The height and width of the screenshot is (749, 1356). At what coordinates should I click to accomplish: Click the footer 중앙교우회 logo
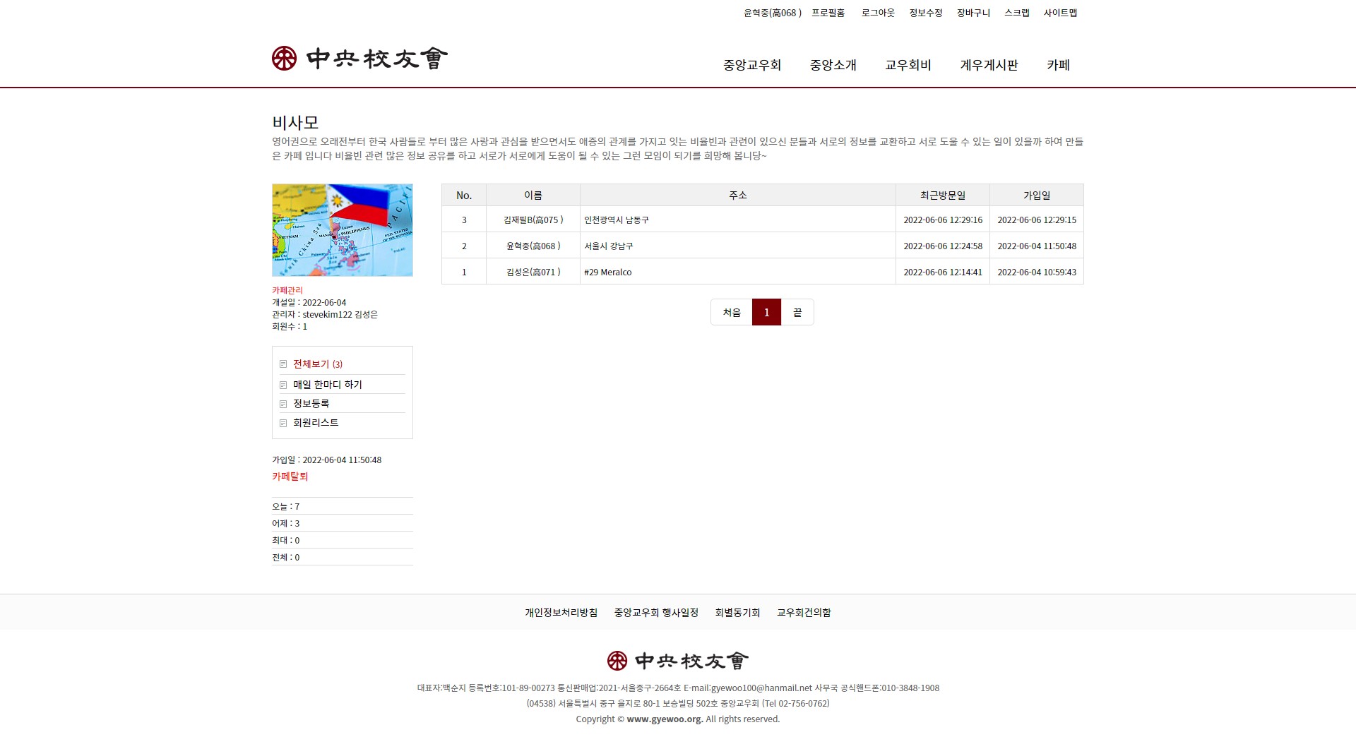pos(677,661)
